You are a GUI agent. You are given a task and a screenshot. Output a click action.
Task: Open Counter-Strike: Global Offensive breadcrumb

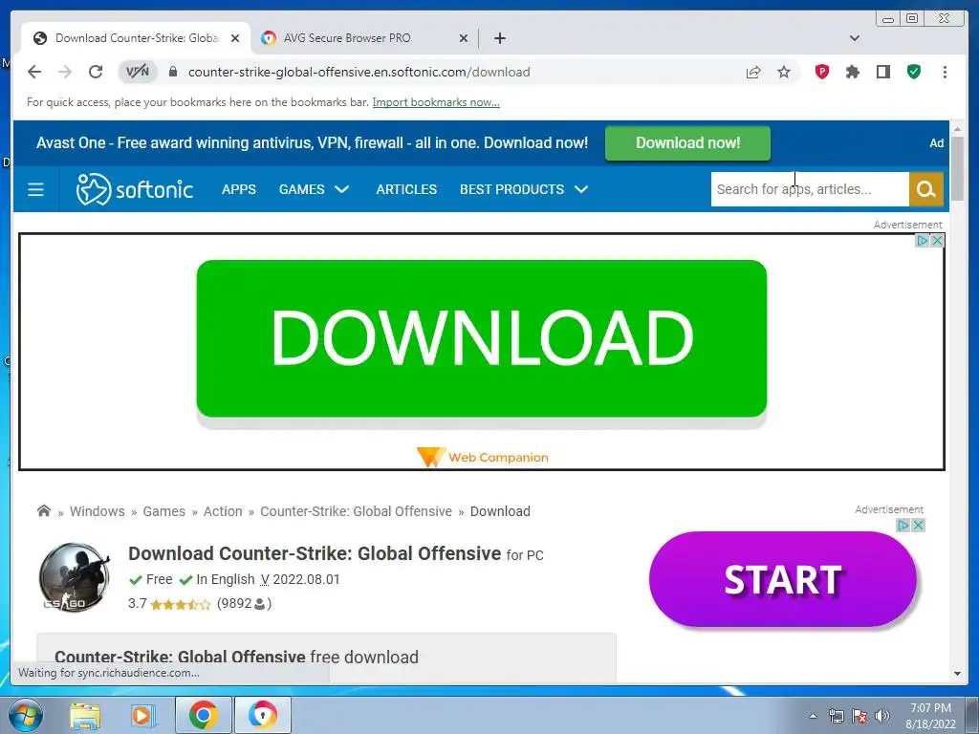(x=356, y=511)
